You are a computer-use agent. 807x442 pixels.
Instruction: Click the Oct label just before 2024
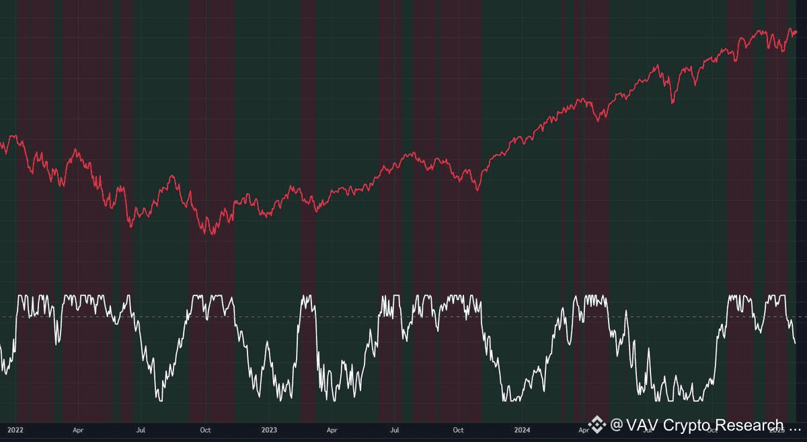pyautogui.click(x=459, y=429)
